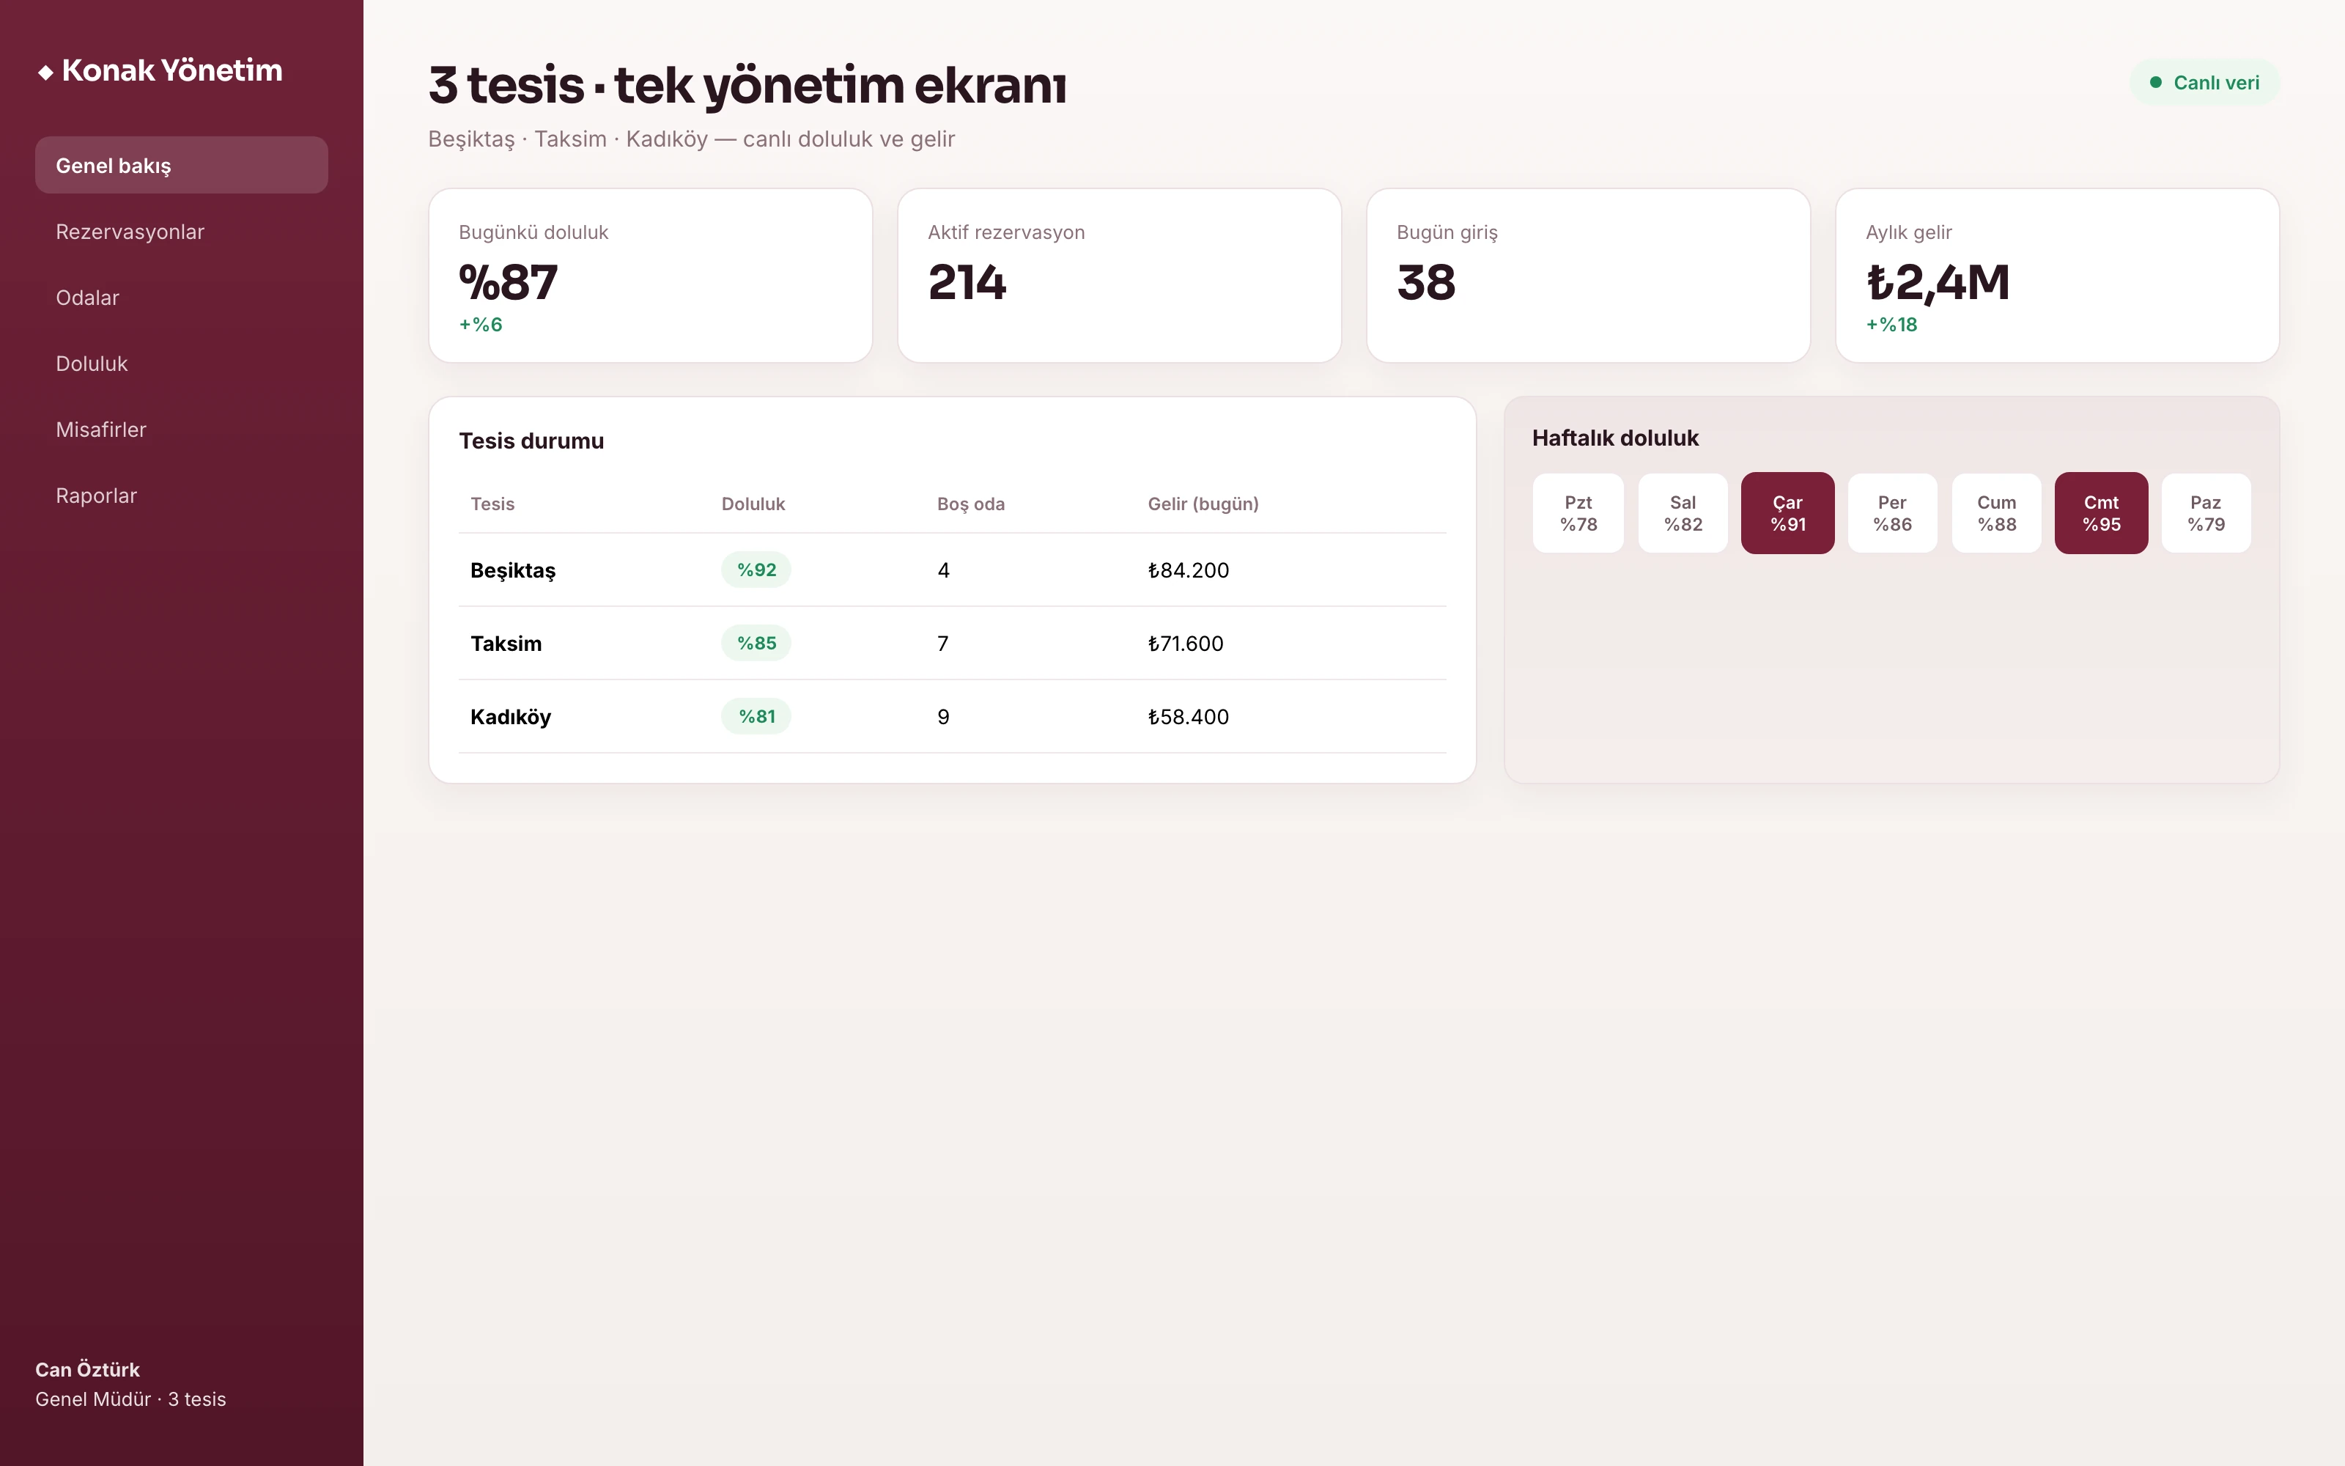Pick the Paz %79 day tile
Image resolution: width=2345 pixels, height=1466 pixels.
point(2206,513)
